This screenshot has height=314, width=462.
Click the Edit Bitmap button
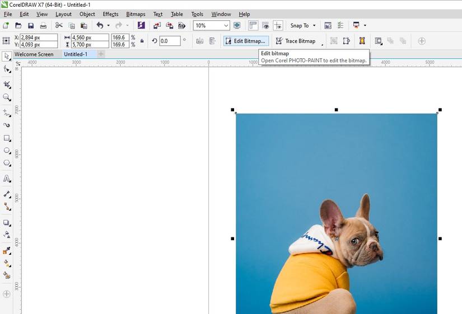pos(246,41)
